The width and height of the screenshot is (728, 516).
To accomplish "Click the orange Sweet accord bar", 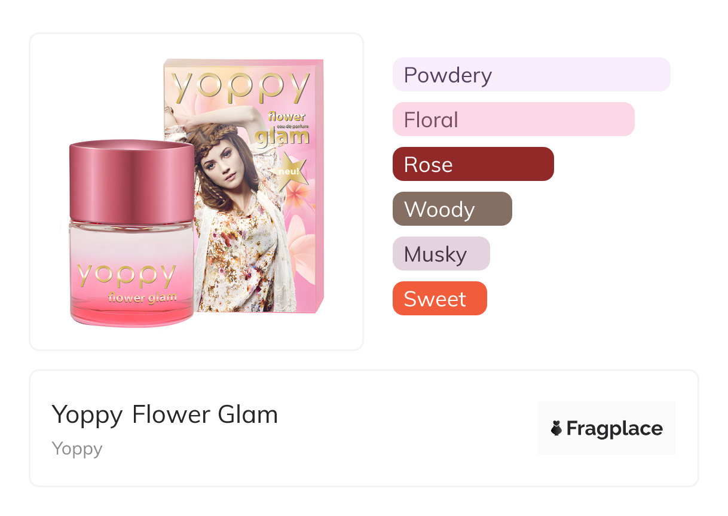I will coord(439,299).
